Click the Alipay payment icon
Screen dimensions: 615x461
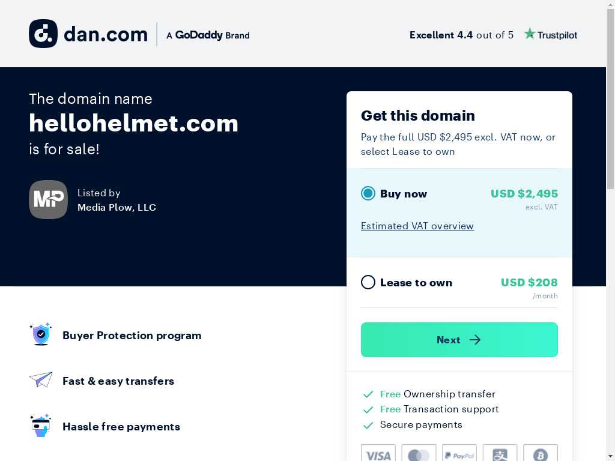coord(500,454)
